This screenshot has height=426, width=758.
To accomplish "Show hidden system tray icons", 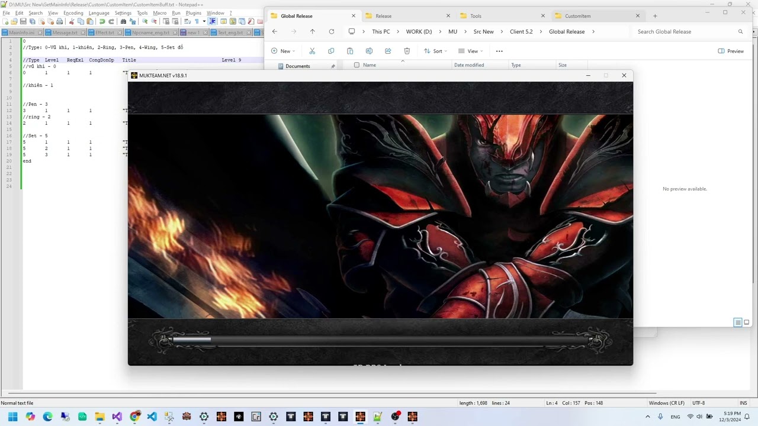I will 647,417.
